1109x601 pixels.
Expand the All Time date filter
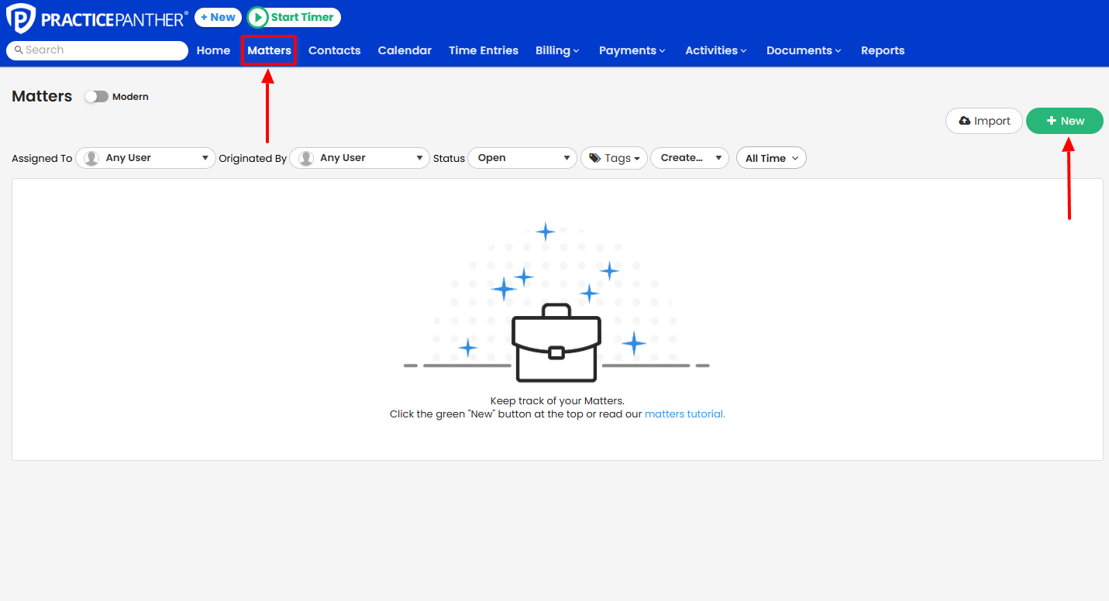point(770,157)
